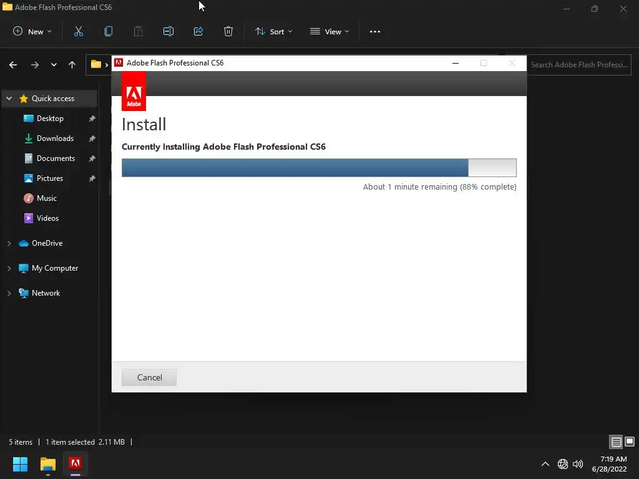Image resolution: width=639 pixels, height=479 pixels.
Task: Click the Rename icon in File Explorer toolbar
Action: tap(168, 31)
